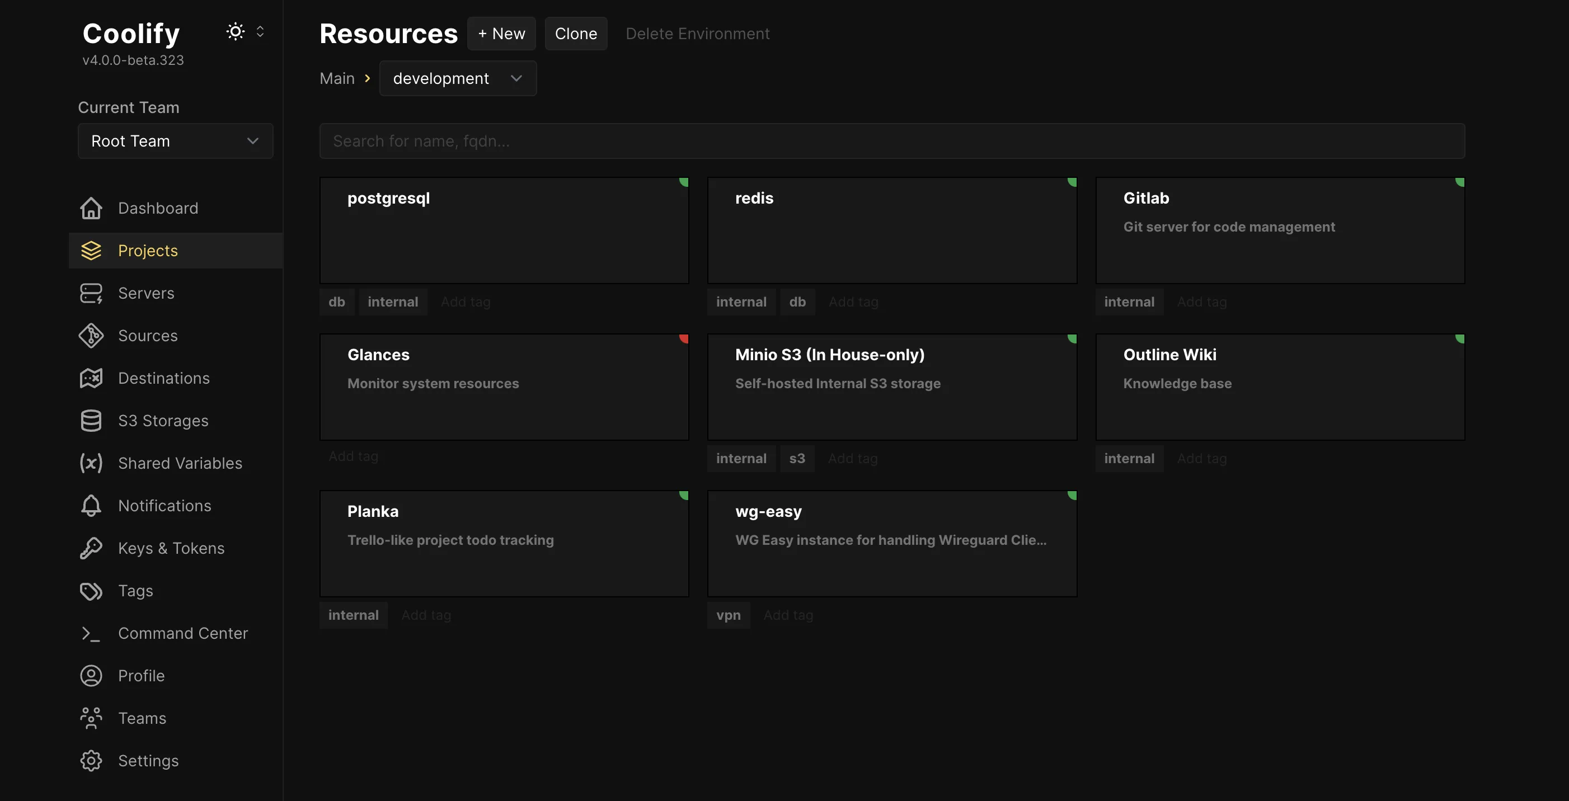Click the Shared Variables (x) icon

pos(91,464)
